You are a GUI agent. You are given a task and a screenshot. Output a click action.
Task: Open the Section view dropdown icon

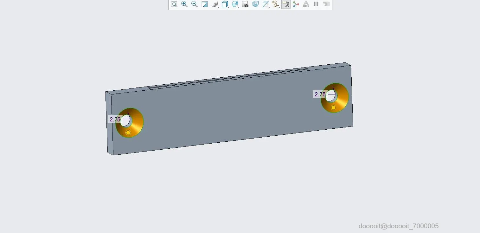[266, 4]
